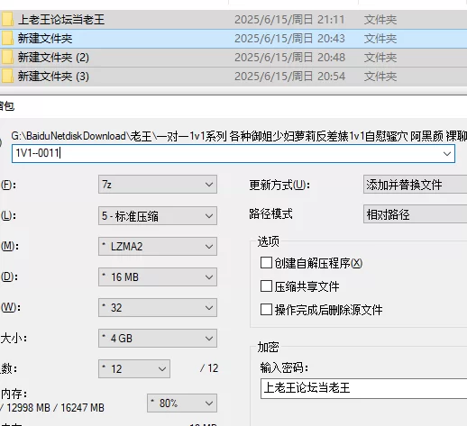This screenshot has height=426, width=467.
Task: Click the folder icon for the highlighted 新建文件夹 row
Action: pyautogui.click(x=7, y=39)
